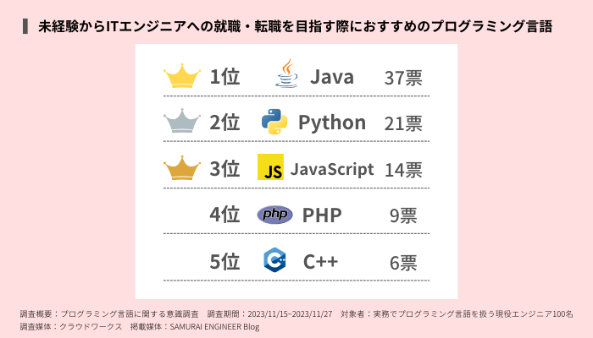Click the bronze crown icon
The image size is (593, 338).
point(180,168)
